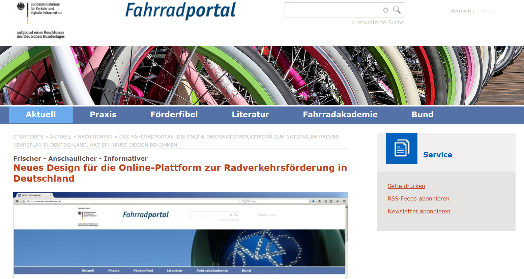Open the Praxis menu tab

tap(103, 115)
